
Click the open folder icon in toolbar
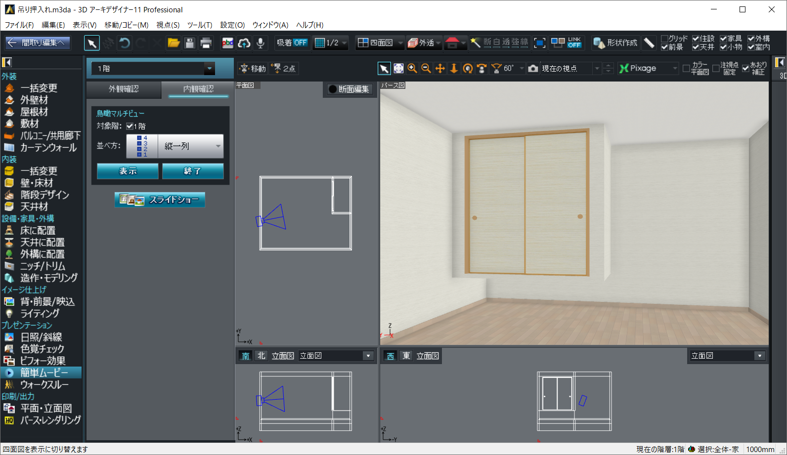click(174, 43)
